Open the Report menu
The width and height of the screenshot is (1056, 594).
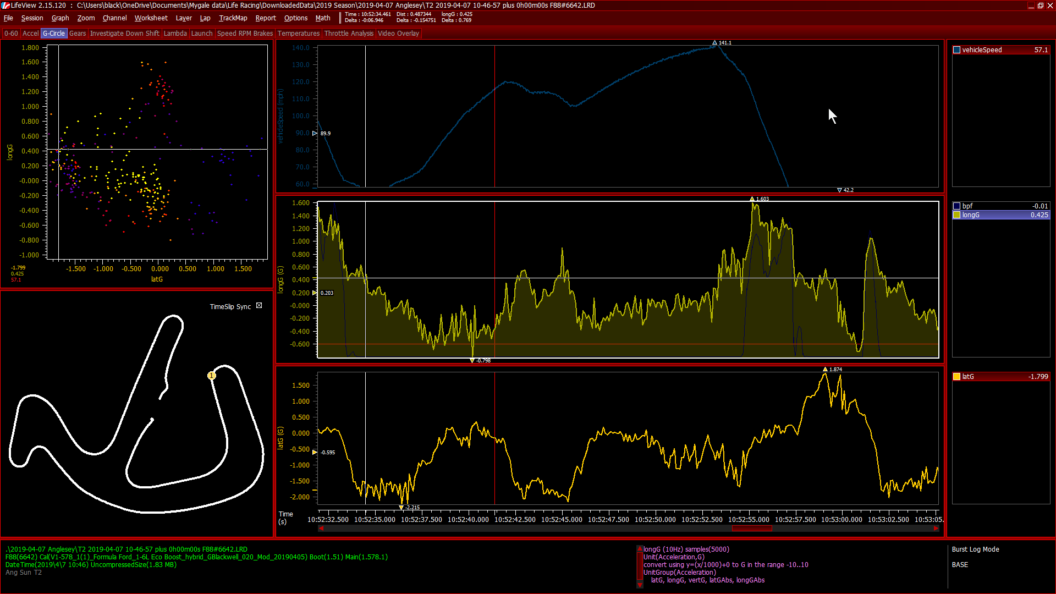click(266, 18)
